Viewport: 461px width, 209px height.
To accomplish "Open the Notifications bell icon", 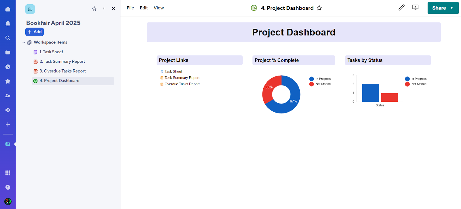I will (x=8, y=24).
